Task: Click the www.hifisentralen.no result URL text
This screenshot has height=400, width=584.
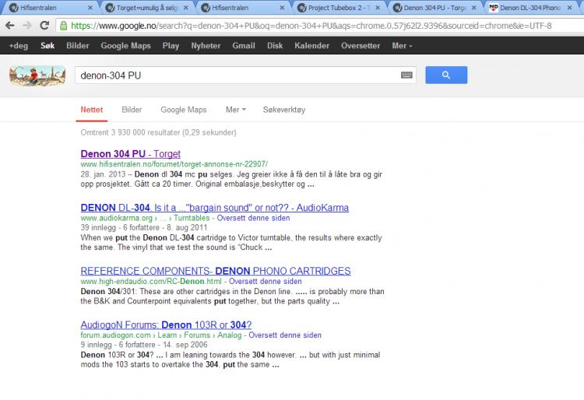Action: click(174, 164)
